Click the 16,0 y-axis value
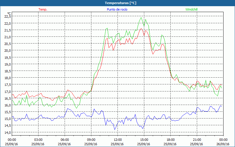Screen dimensions: 235x147 coord(8,105)
